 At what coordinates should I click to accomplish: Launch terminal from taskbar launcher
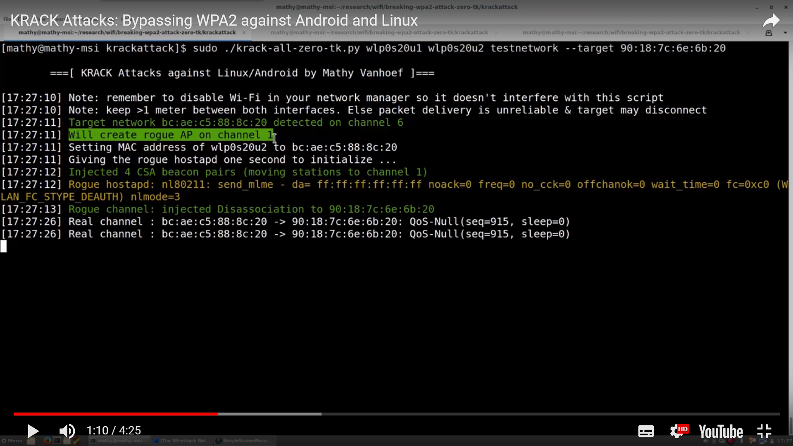pos(57,441)
